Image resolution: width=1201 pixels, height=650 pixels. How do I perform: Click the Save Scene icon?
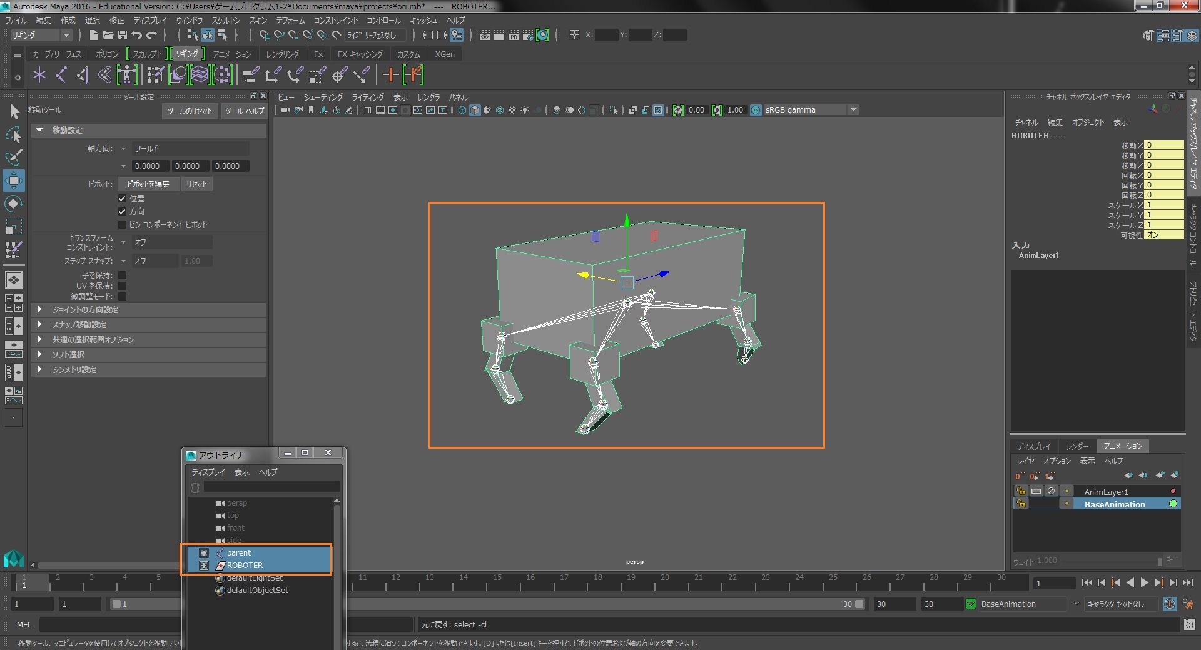[x=123, y=35]
